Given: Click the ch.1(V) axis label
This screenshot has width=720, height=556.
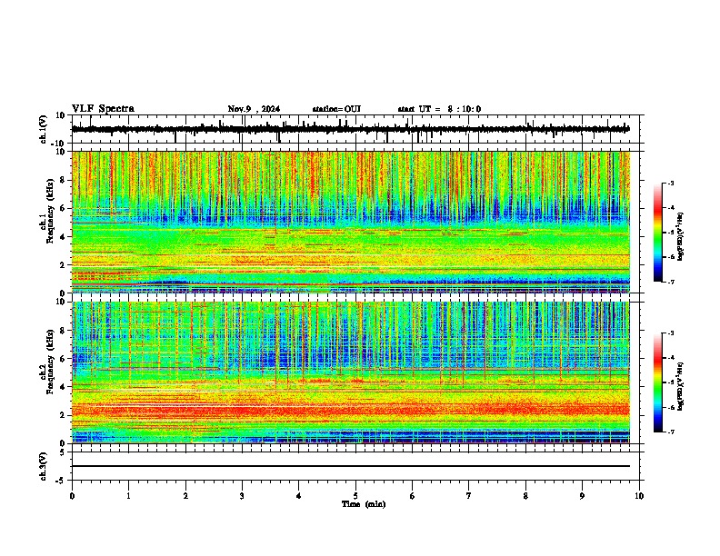Looking at the screenshot, I should tap(44, 129).
